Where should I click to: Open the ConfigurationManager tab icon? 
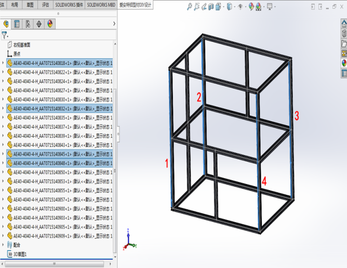28,24
